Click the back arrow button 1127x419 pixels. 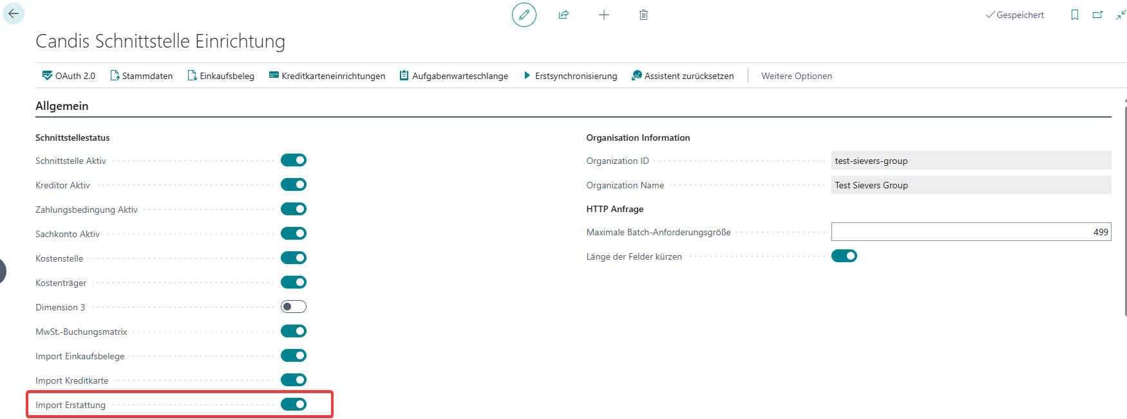click(x=14, y=13)
